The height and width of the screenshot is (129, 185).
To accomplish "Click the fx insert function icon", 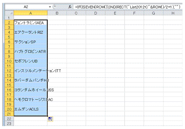I will 70,7.
